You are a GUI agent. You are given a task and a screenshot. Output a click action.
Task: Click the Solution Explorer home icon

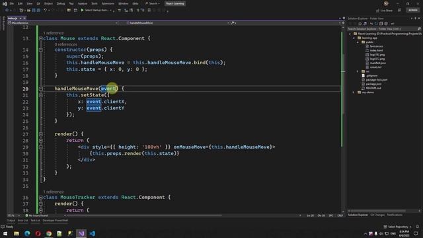coord(360,24)
